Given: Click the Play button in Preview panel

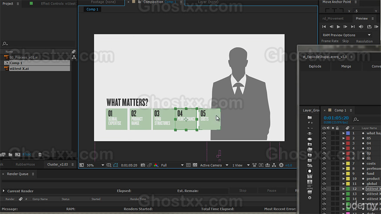Looking at the screenshot, I should point(338,27).
